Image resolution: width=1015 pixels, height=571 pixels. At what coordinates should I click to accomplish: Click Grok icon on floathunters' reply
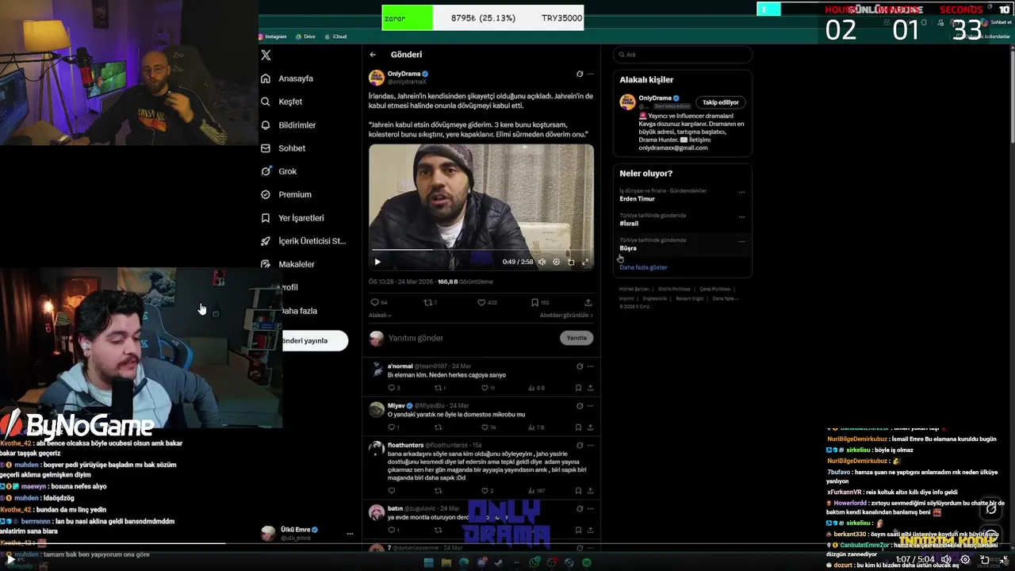tap(580, 445)
